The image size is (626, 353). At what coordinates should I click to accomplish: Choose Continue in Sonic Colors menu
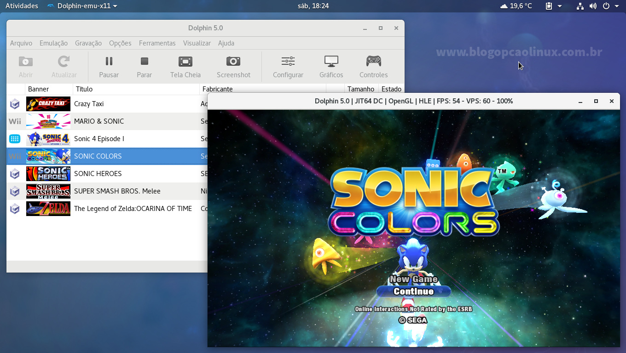pyautogui.click(x=413, y=291)
